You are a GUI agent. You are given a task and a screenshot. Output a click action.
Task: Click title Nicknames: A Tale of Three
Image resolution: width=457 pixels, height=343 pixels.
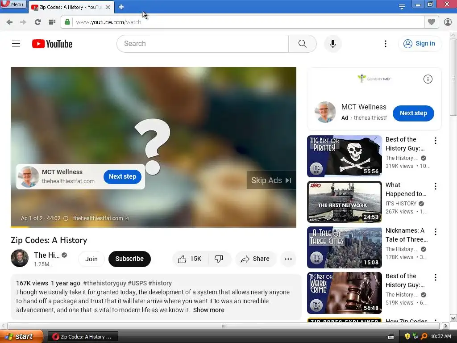[407, 235]
